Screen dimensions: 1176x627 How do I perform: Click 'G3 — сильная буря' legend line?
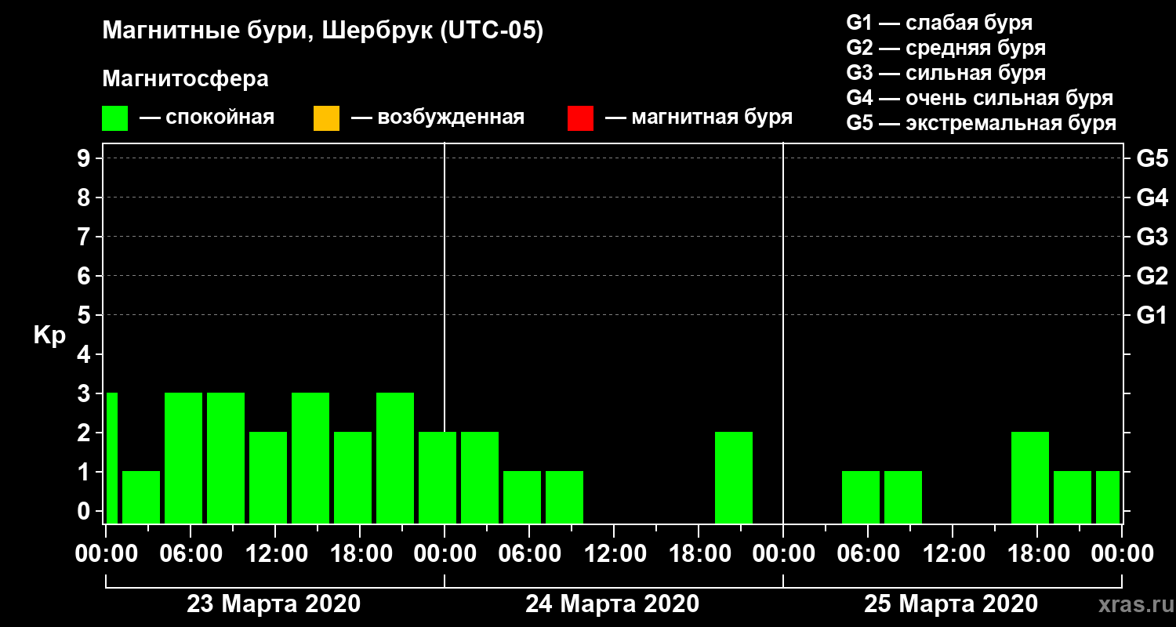(946, 72)
